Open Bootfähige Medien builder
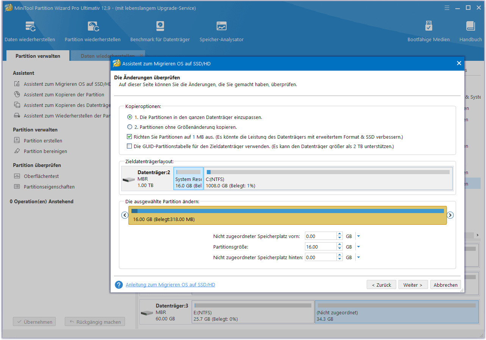The width and height of the screenshot is (486, 340). (x=428, y=26)
